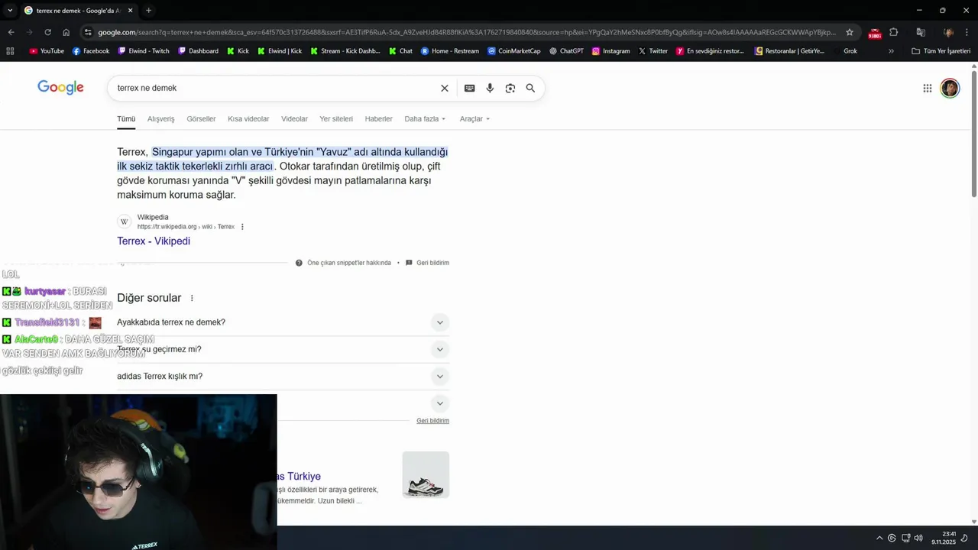Open the Araçlar dropdown
This screenshot has height=550, width=978.
coord(474,119)
